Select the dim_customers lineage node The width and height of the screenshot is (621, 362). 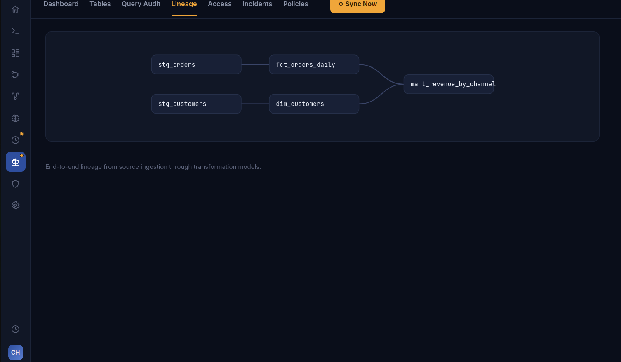coord(314,104)
